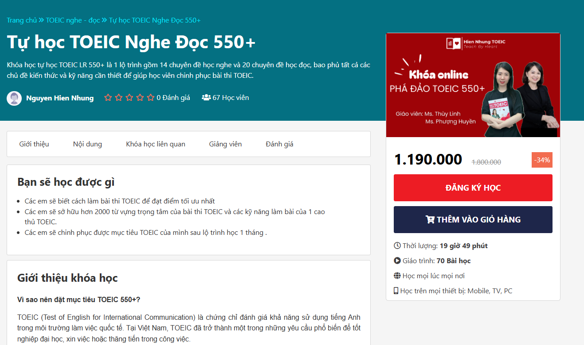Click the play icon beside Giáo trình
The width and height of the screenshot is (584, 345).
point(397,261)
